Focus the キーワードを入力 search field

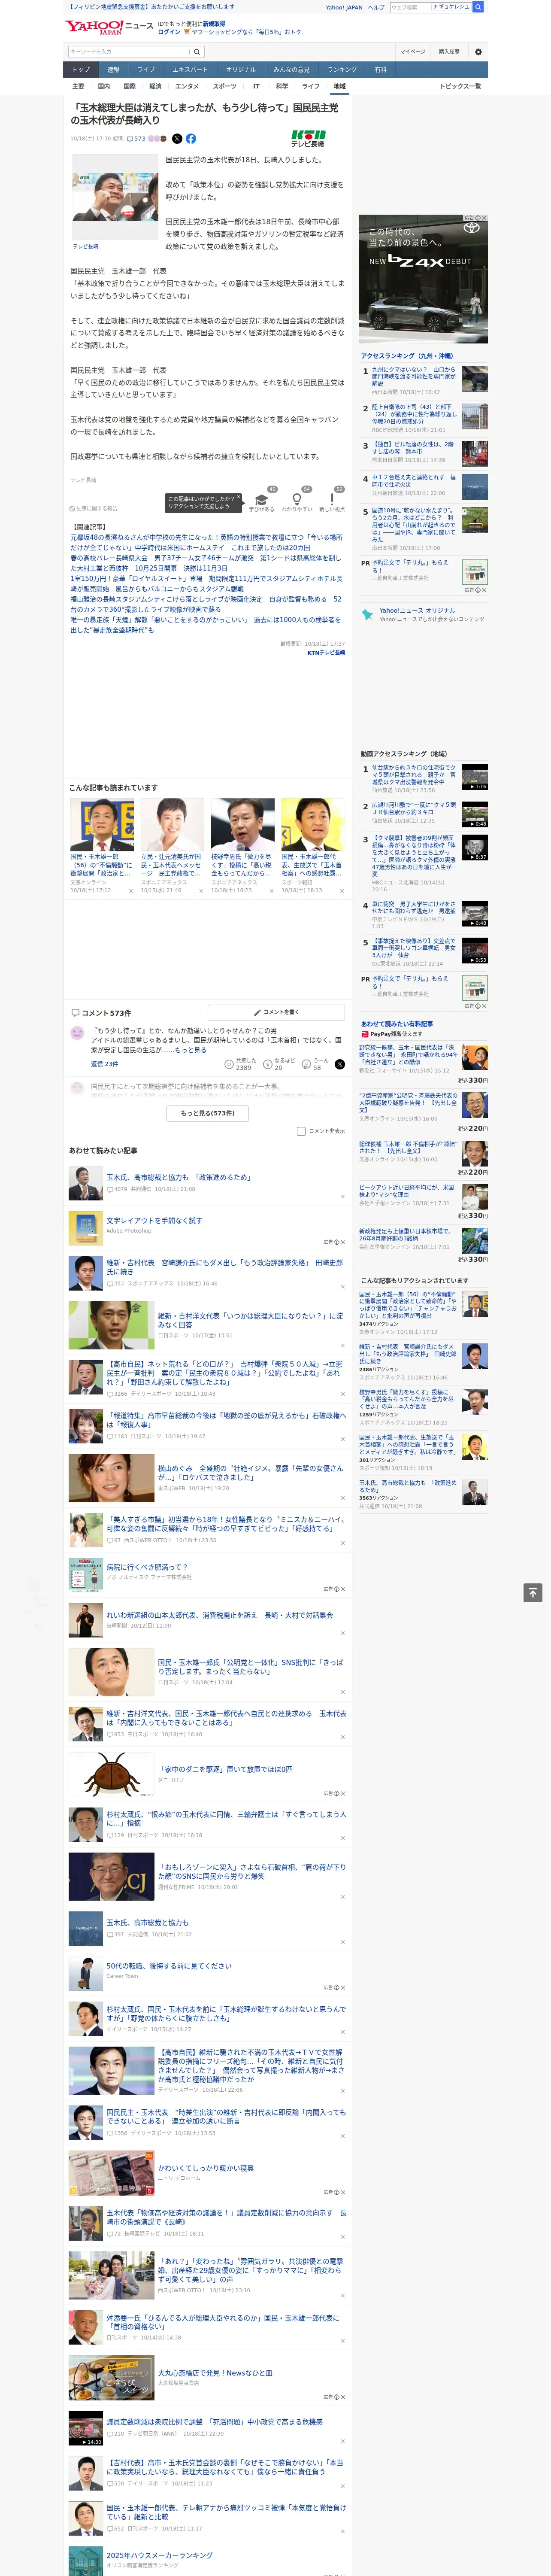point(128,52)
